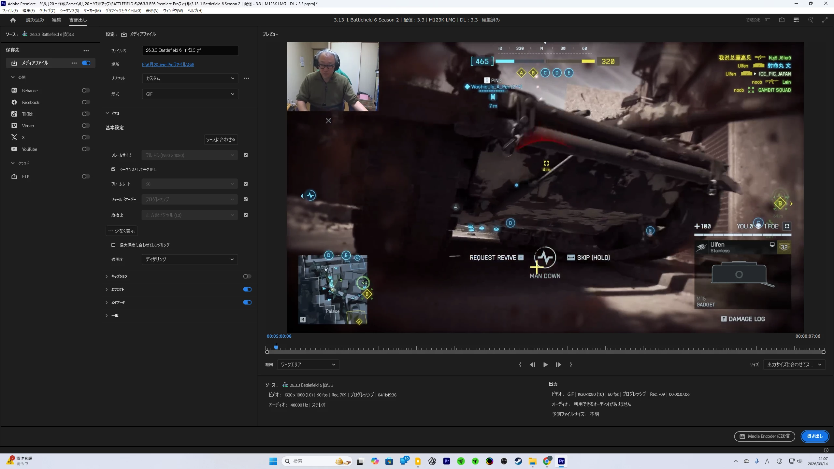The height and width of the screenshot is (469, 834).
Task: Switch to the 編集 workspace tab
Action: click(56, 20)
